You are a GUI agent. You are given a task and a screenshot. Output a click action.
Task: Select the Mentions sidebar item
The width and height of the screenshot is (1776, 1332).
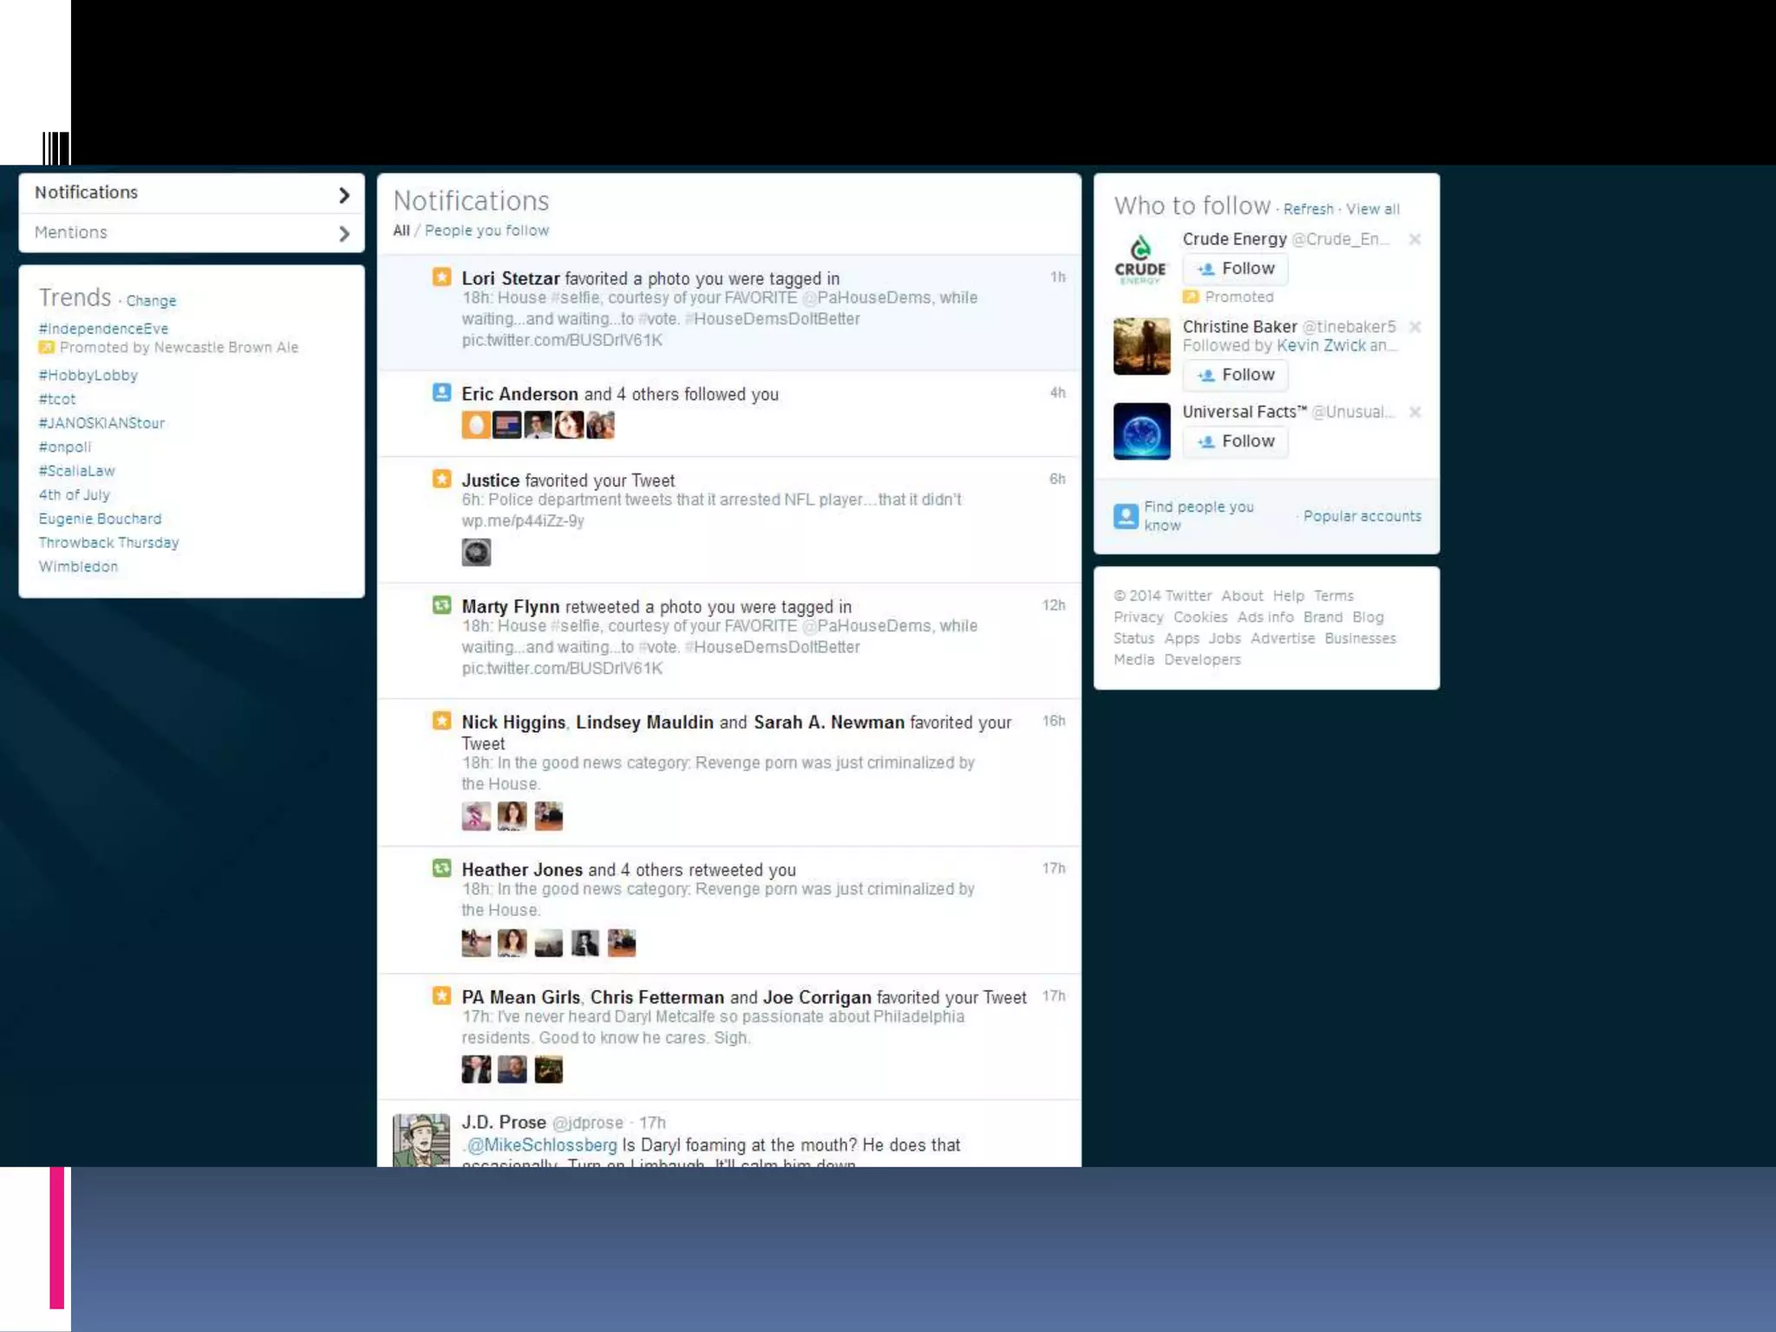click(192, 233)
